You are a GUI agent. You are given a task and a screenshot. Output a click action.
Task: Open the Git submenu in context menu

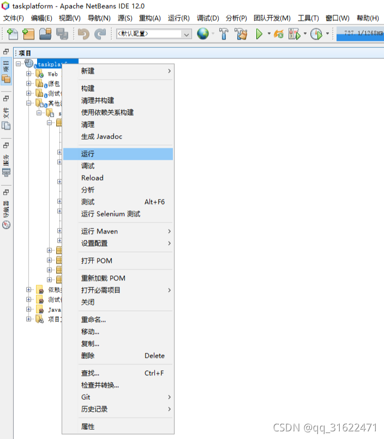click(x=118, y=398)
